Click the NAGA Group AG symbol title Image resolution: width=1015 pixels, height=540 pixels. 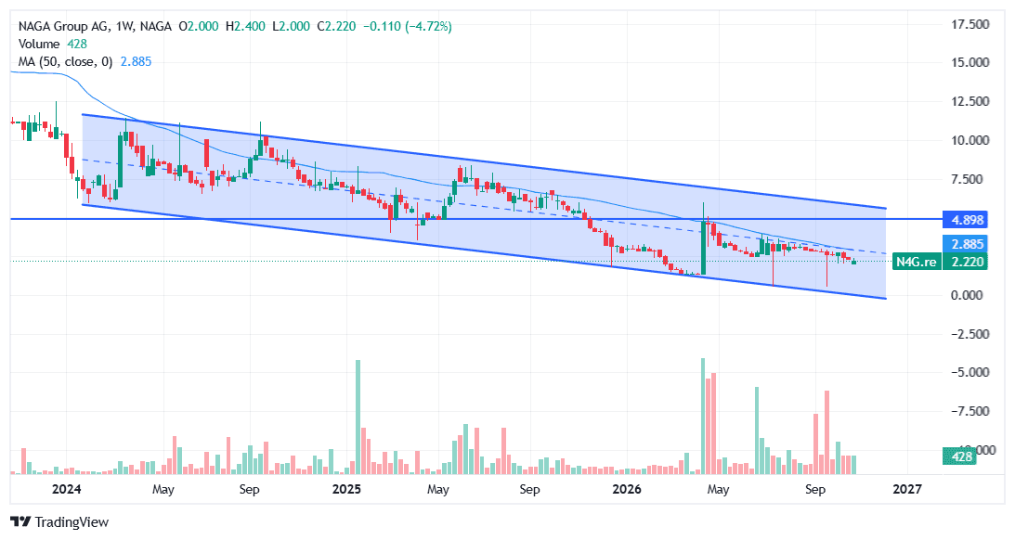point(95,27)
